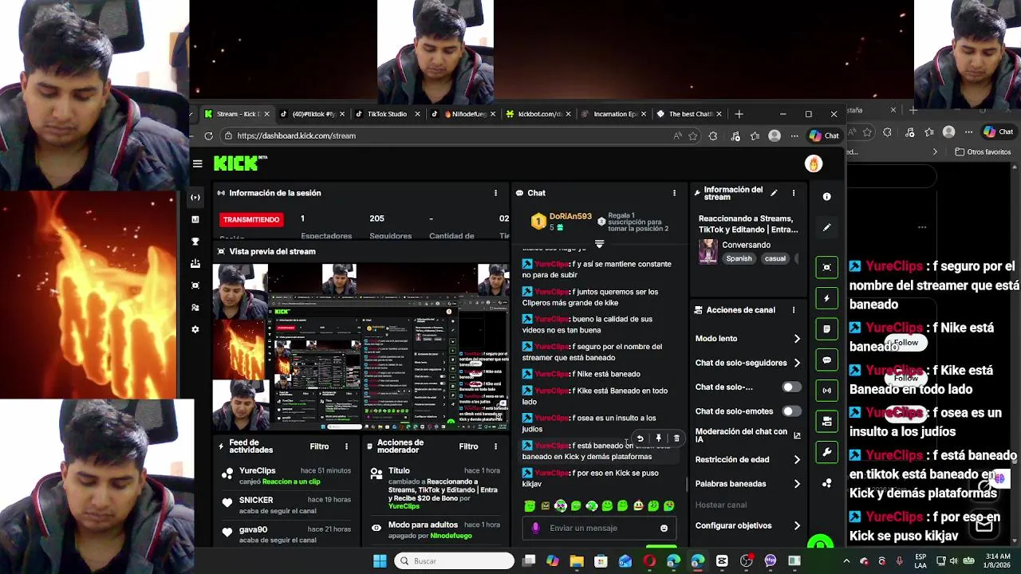This screenshot has height=574, width=1021.
Task: Click the info icon in right widget bar
Action: click(x=826, y=196)
